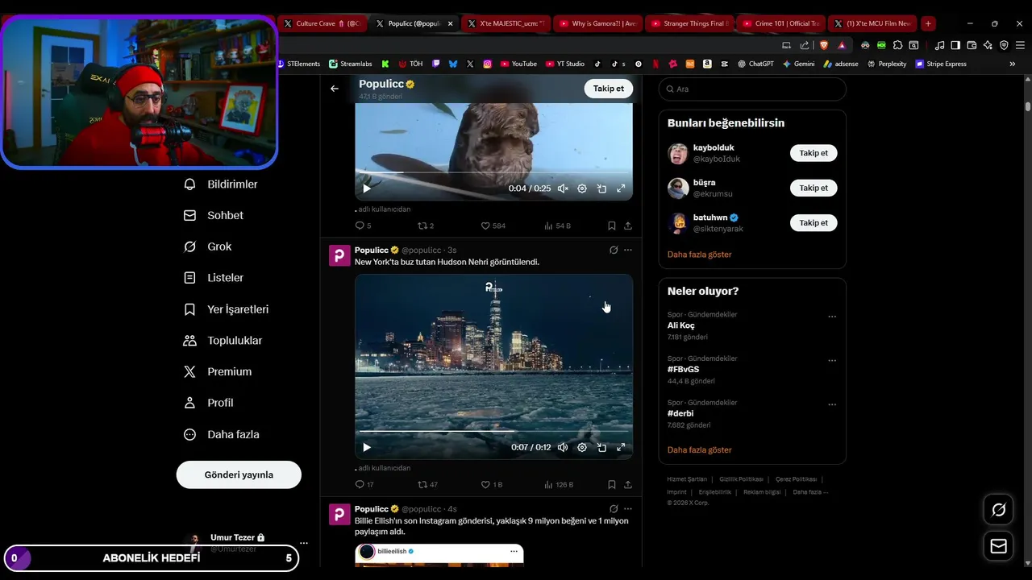Open the YouTube bookmark
The width and height of the screenshot is (1032, 580).
(518, 64)
